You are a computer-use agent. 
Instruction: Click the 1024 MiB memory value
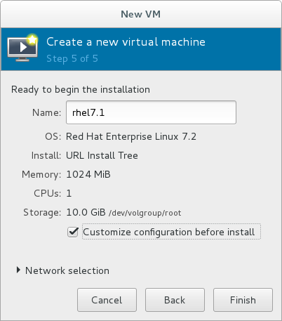[x=88, y=174]
